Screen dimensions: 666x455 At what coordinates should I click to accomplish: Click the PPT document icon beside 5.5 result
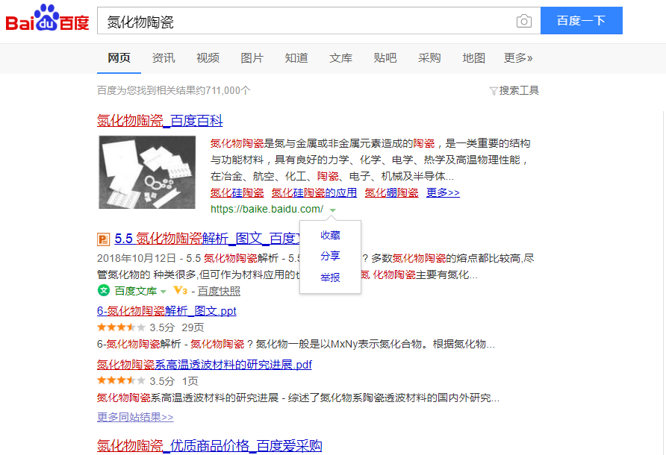pyautogui.click(x=103, y=239)
